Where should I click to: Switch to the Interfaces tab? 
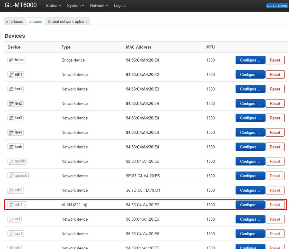[15, 21]
